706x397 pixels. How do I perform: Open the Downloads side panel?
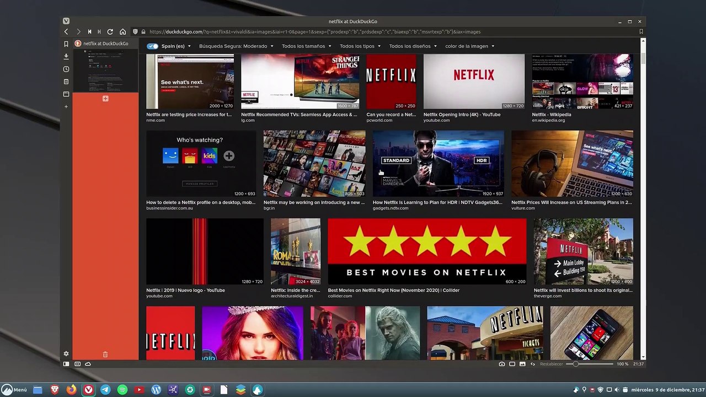click(66, 56)
